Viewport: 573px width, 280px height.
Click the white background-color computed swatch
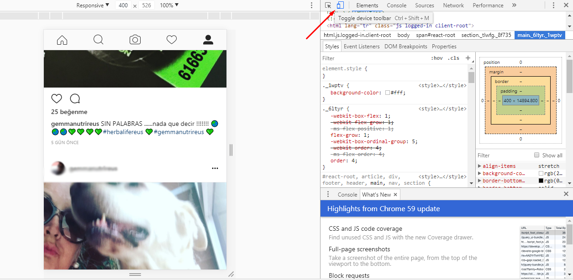541,174
